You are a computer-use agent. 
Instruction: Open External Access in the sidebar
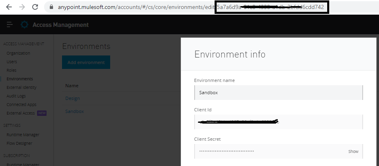click(x=20, y=113)
